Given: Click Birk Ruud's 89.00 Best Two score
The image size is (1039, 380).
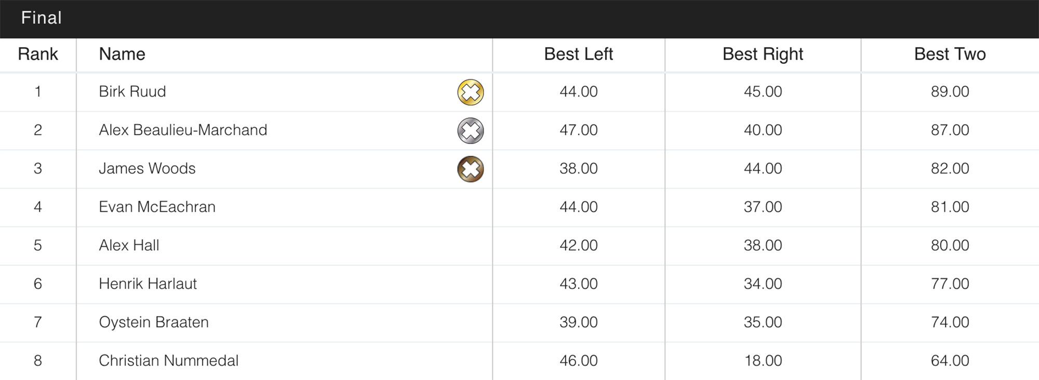Looking at the screenshot, I should click(950, 92).
